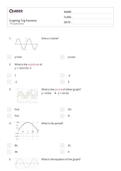Click the Quizizz logo
This screenshot has height=171, width=121.
16,11
